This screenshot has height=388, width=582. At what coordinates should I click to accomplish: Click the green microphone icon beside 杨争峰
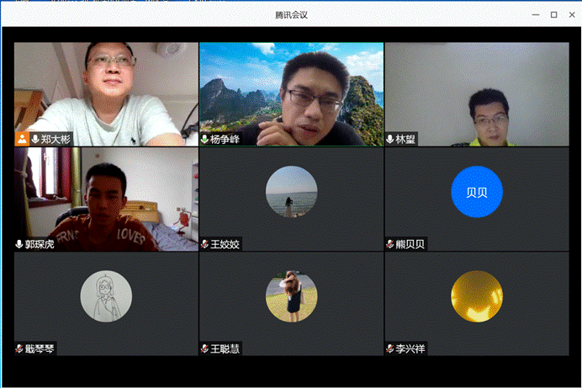click(x=204, y=139)
